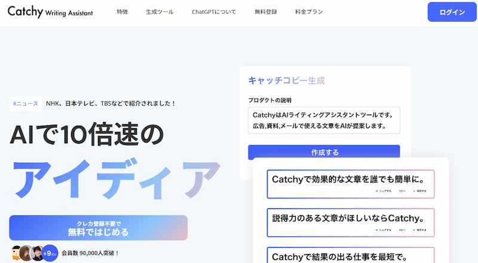Click the Catchy Writing Assistant logo
Screen dimensions: 478x263
50,11
